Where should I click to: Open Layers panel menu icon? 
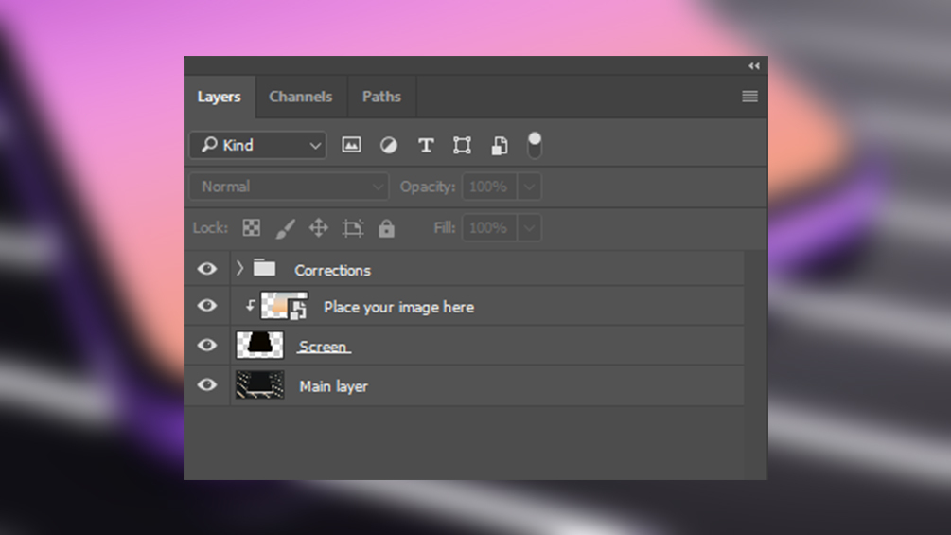tap(749, 97)
